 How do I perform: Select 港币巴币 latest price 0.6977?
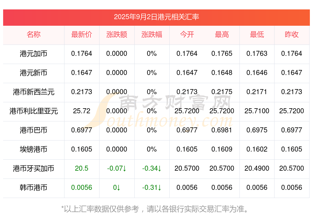click(x=82, y=130)
